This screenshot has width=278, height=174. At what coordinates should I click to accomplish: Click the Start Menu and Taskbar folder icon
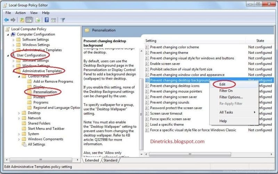24,129
